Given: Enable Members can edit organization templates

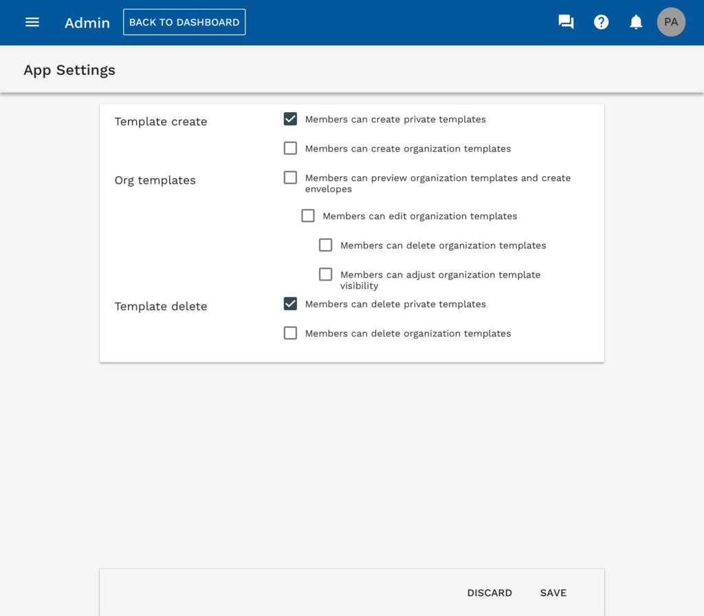Looking at the screenshot, I should click(308, 216).
